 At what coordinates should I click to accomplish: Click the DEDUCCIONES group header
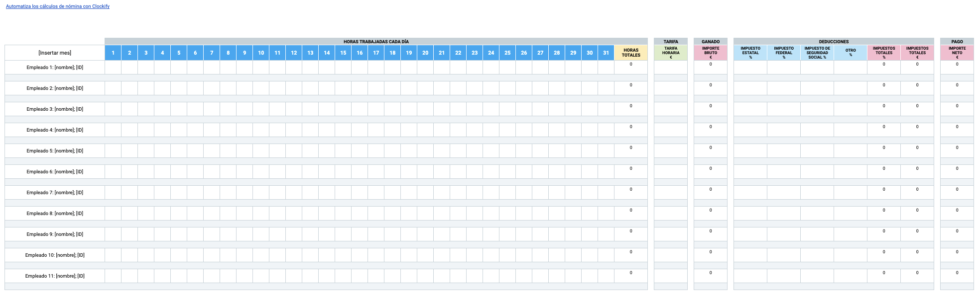834,42
